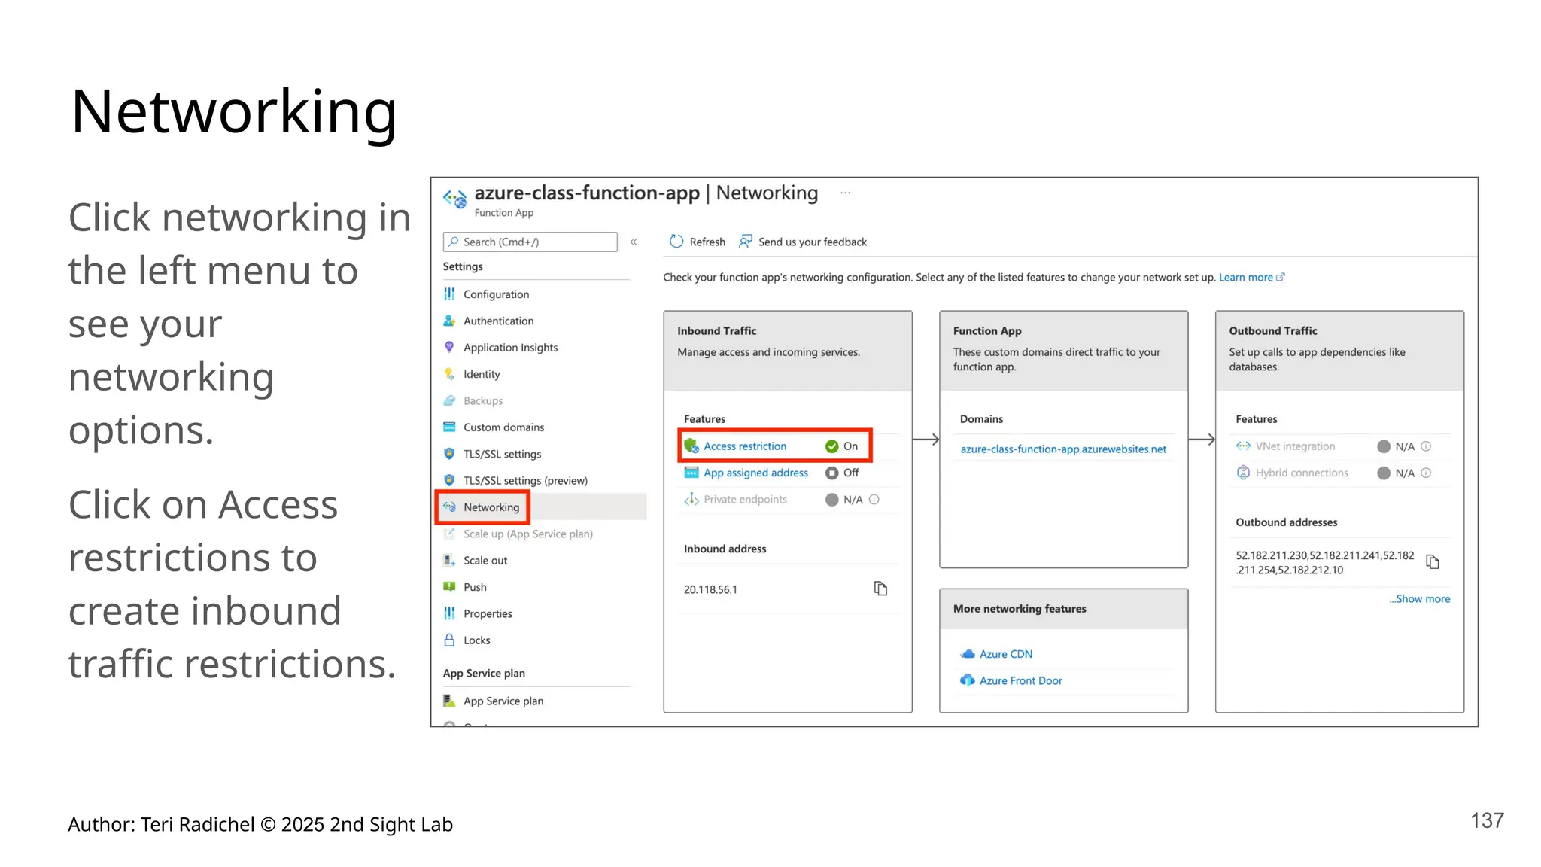Click the TLS/SSL settings shield icon
The height and width of the screenshot is (867, 1541).
point(449,454)
